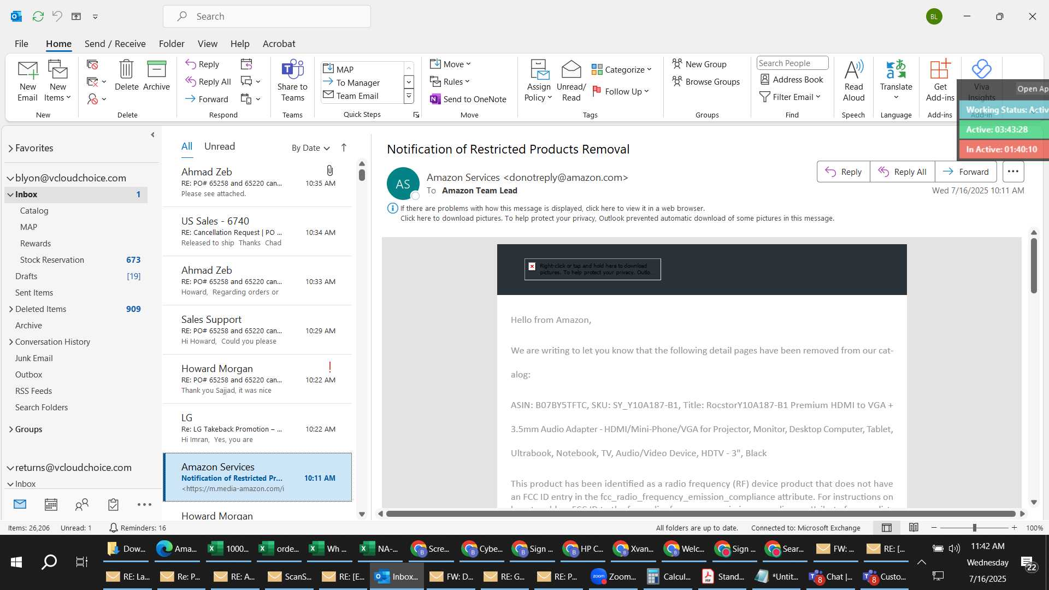Viewport: 1049px width, 590px height.
Task: Click Forward in the reading pane
Action: coord(965,172)
